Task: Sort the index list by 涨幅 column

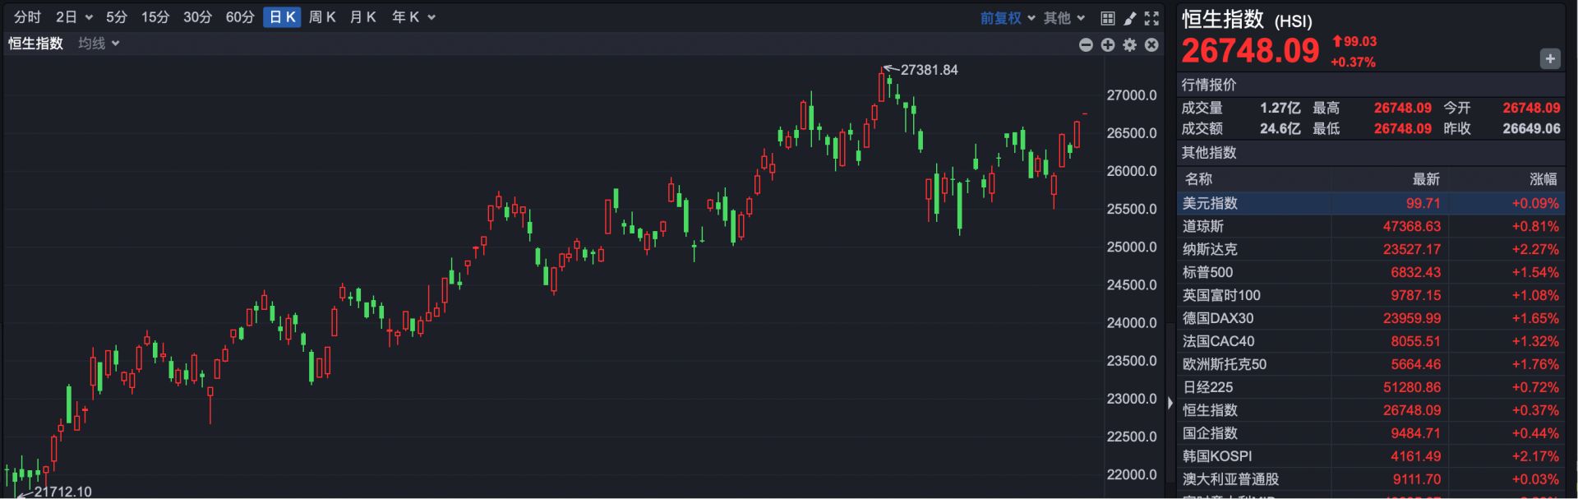Action: tap(1543, 179)
